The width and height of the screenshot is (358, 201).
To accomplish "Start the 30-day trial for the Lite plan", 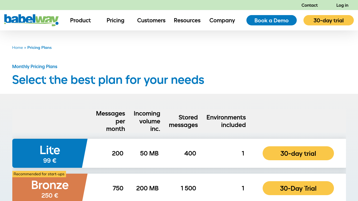I will pos(298,153).
